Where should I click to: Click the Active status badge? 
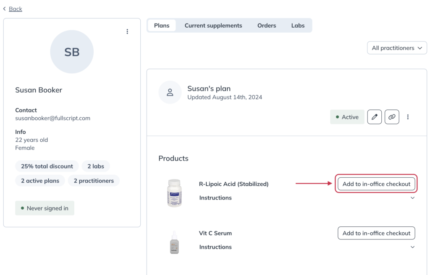[347, 117]
